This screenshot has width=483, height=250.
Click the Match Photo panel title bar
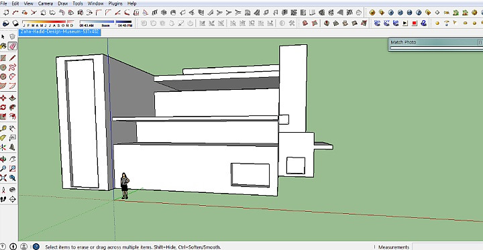click(435, 42)
